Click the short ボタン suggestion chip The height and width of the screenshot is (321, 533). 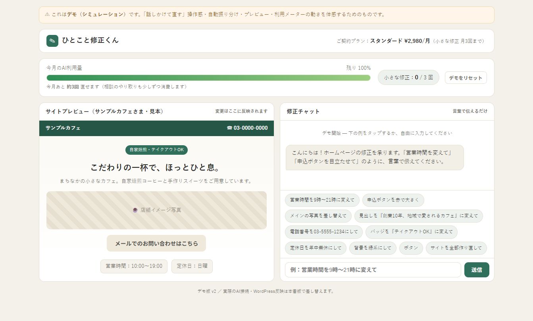(x=411, y=248)
